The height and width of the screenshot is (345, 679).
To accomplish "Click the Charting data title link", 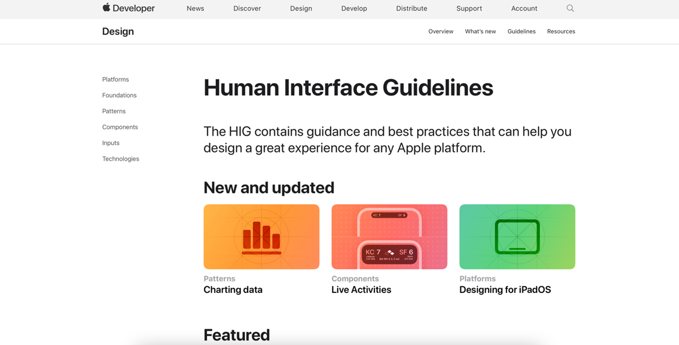I will pos(233,290).
